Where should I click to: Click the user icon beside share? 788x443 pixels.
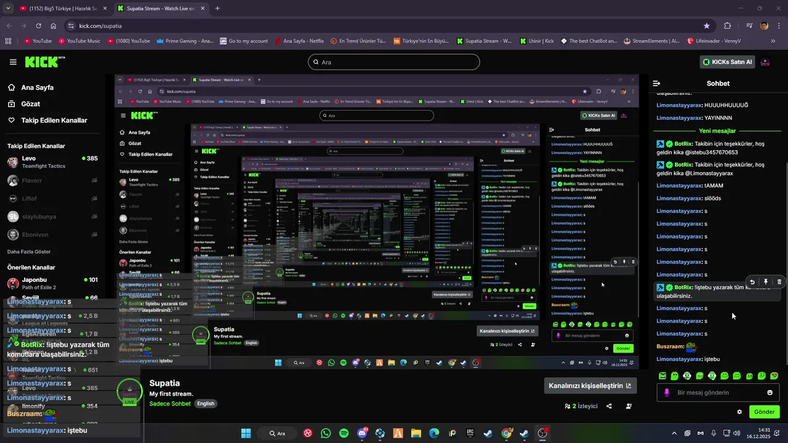pos(629,406)
